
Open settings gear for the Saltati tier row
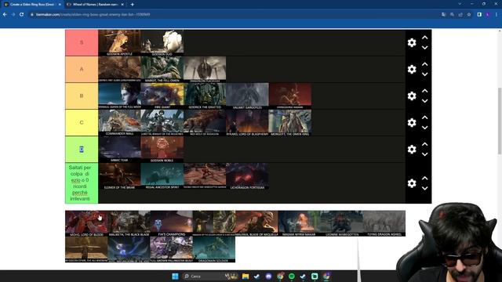412,183
